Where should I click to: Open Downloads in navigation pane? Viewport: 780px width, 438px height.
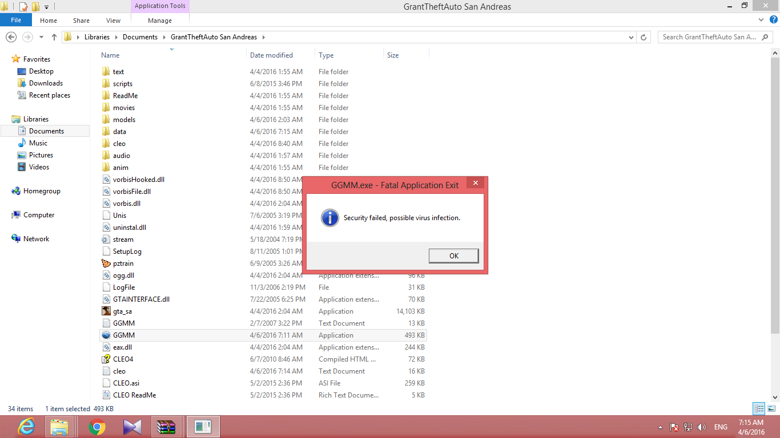(x=46, y=83)
